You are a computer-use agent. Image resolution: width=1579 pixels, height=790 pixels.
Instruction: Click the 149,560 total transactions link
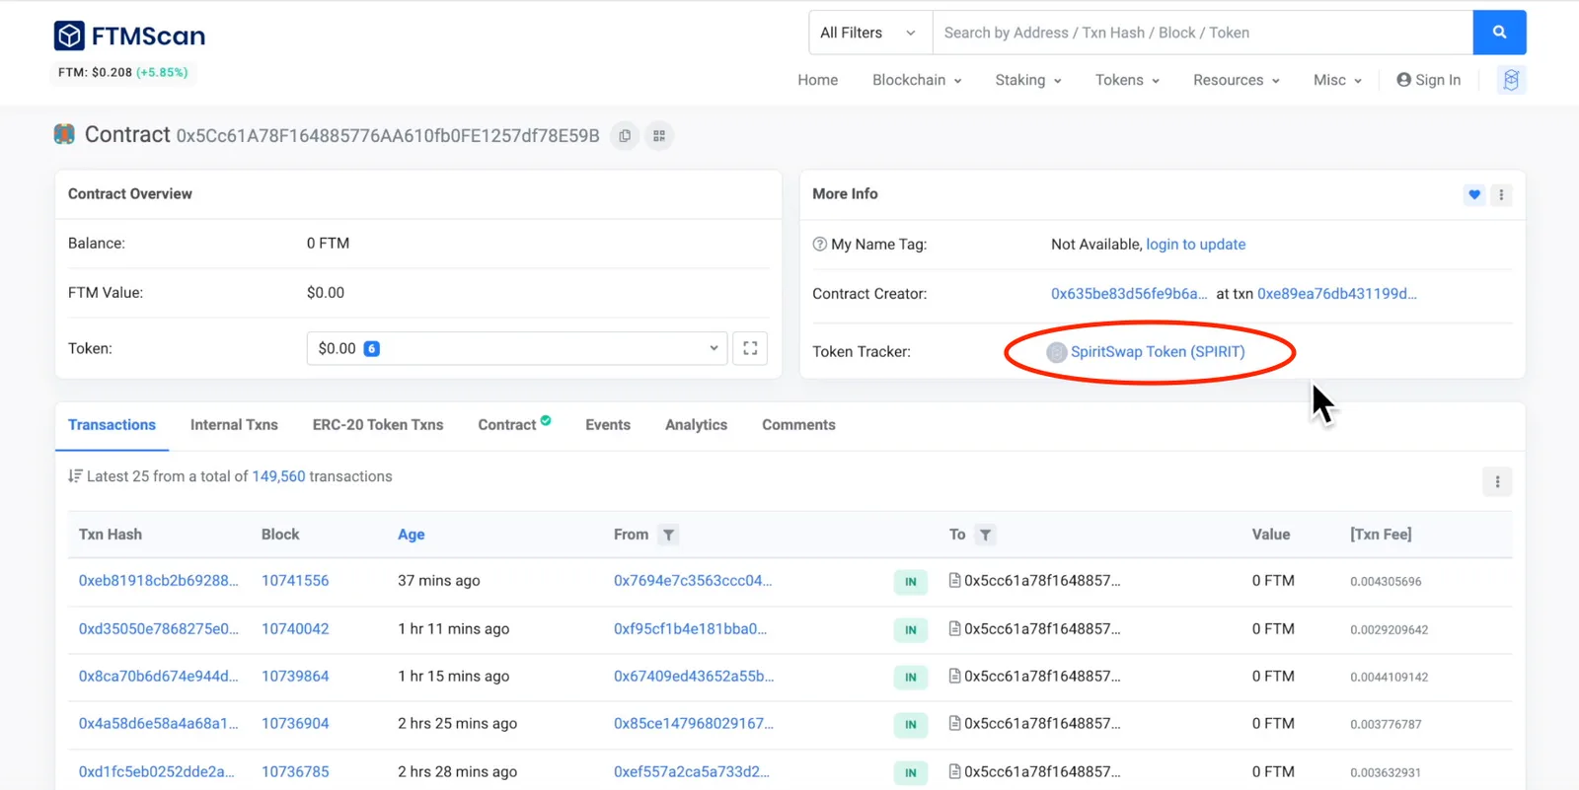pos(278,476)
